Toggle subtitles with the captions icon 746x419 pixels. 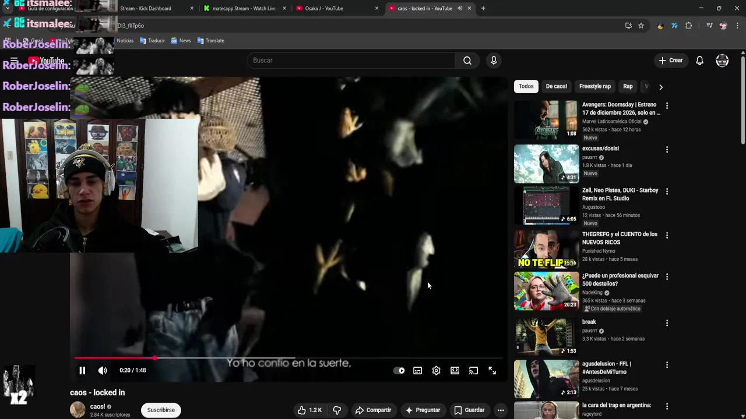(x=418, y=371)
